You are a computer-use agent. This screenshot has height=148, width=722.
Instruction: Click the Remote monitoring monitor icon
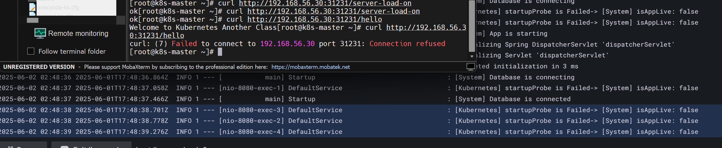click(x=40, y=33)
